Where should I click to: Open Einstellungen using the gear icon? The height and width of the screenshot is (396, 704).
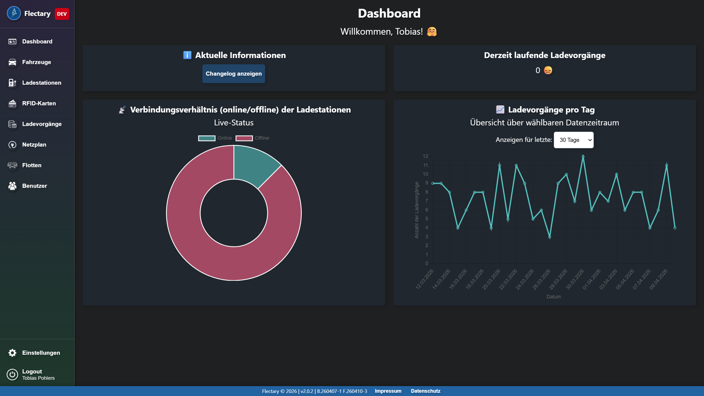tap(12, 353)
